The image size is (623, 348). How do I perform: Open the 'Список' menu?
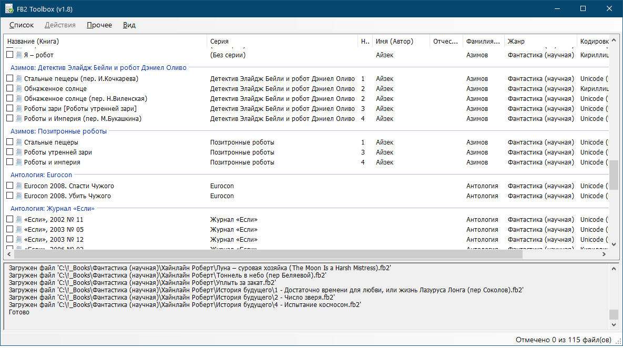click(22, 25)
